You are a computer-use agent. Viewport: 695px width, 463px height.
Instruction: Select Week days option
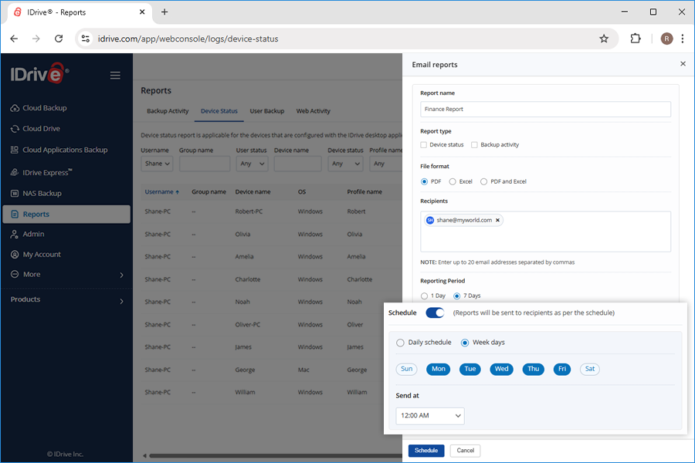point(465,343)
